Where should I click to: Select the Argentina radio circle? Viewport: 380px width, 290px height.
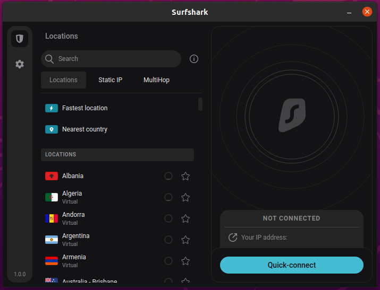pyautogui.click(x=168, y=240)
